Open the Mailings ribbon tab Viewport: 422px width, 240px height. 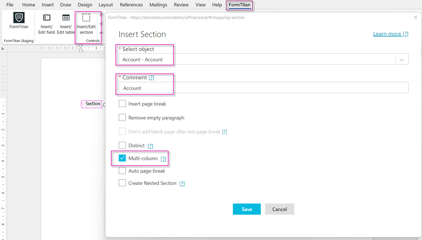coord(158,5)
